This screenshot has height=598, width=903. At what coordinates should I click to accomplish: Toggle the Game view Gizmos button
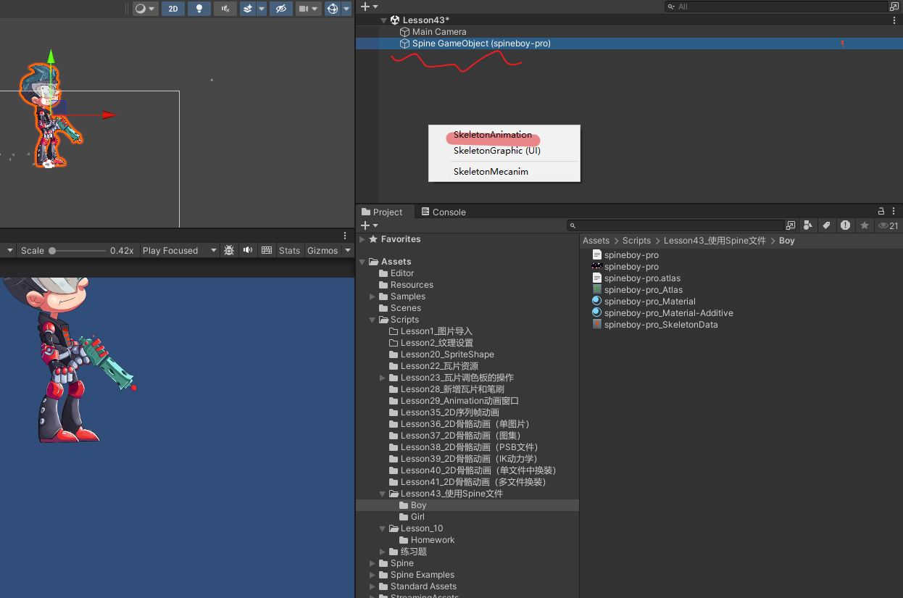click(x=322, y=251)
